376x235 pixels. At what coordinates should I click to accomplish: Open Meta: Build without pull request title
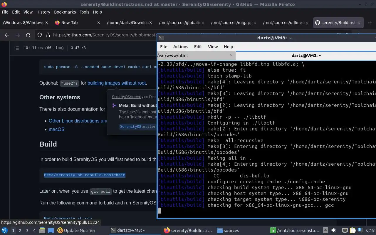tap(138, 105)
